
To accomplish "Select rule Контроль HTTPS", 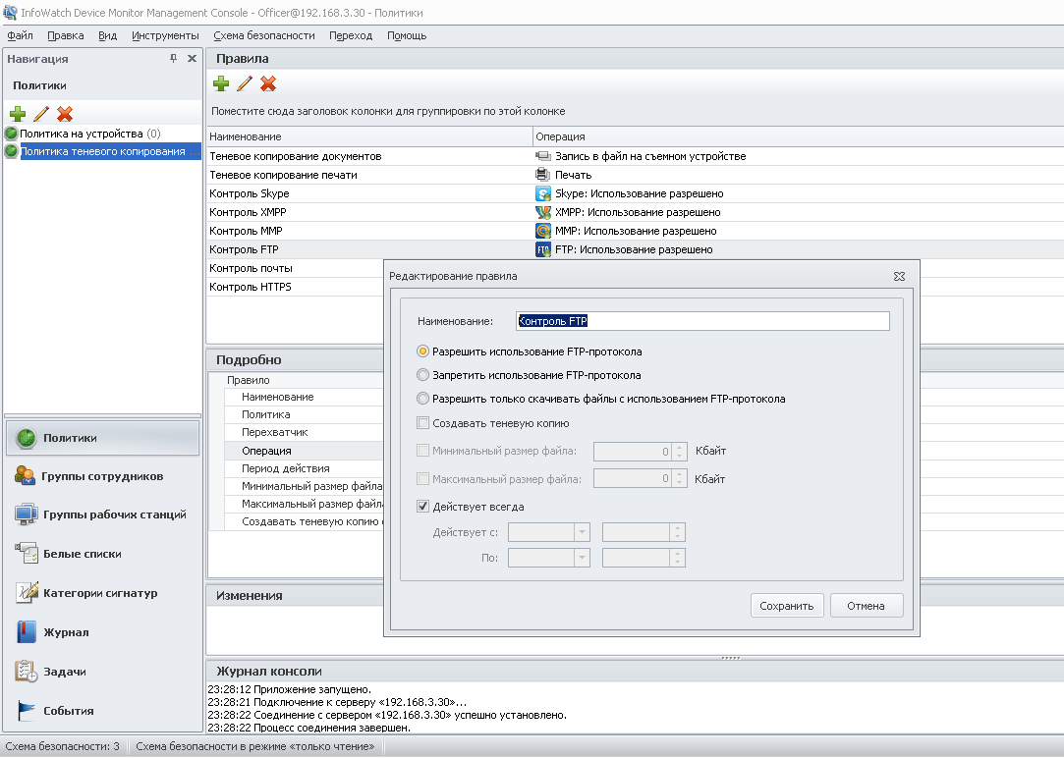I will click(250, 287).
